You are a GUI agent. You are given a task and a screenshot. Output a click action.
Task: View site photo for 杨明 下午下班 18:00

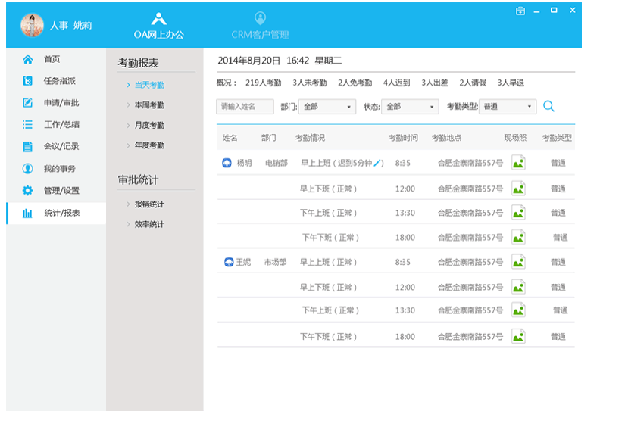pos(518,238)
